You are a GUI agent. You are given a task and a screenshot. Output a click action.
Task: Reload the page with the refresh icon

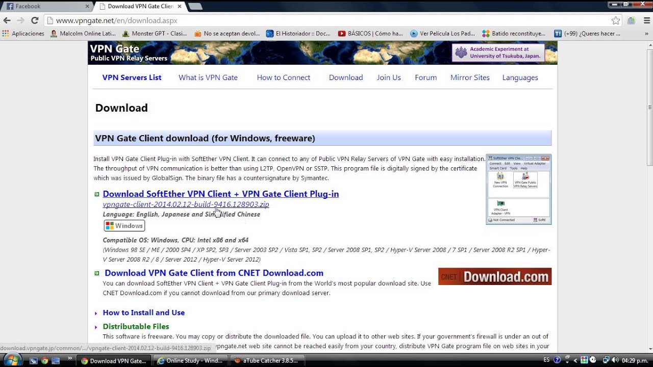(35, 20)
